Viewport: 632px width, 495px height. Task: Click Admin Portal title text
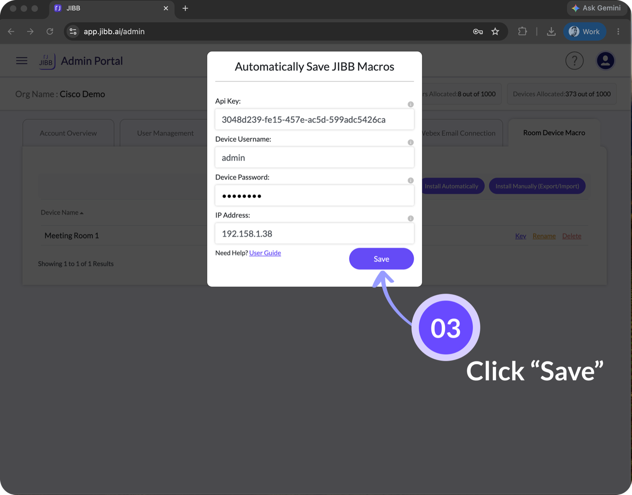[92, 61]
